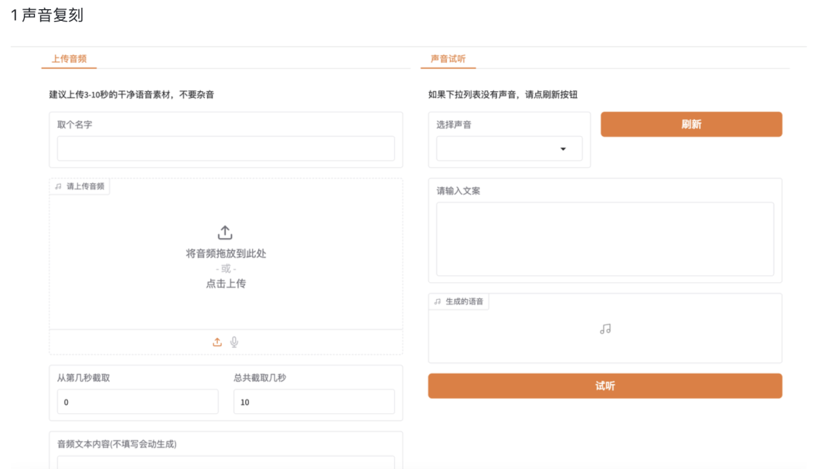Click the 请输入文案 text area
This screenshot has width=835, height=469.
(x=605, y=238)
